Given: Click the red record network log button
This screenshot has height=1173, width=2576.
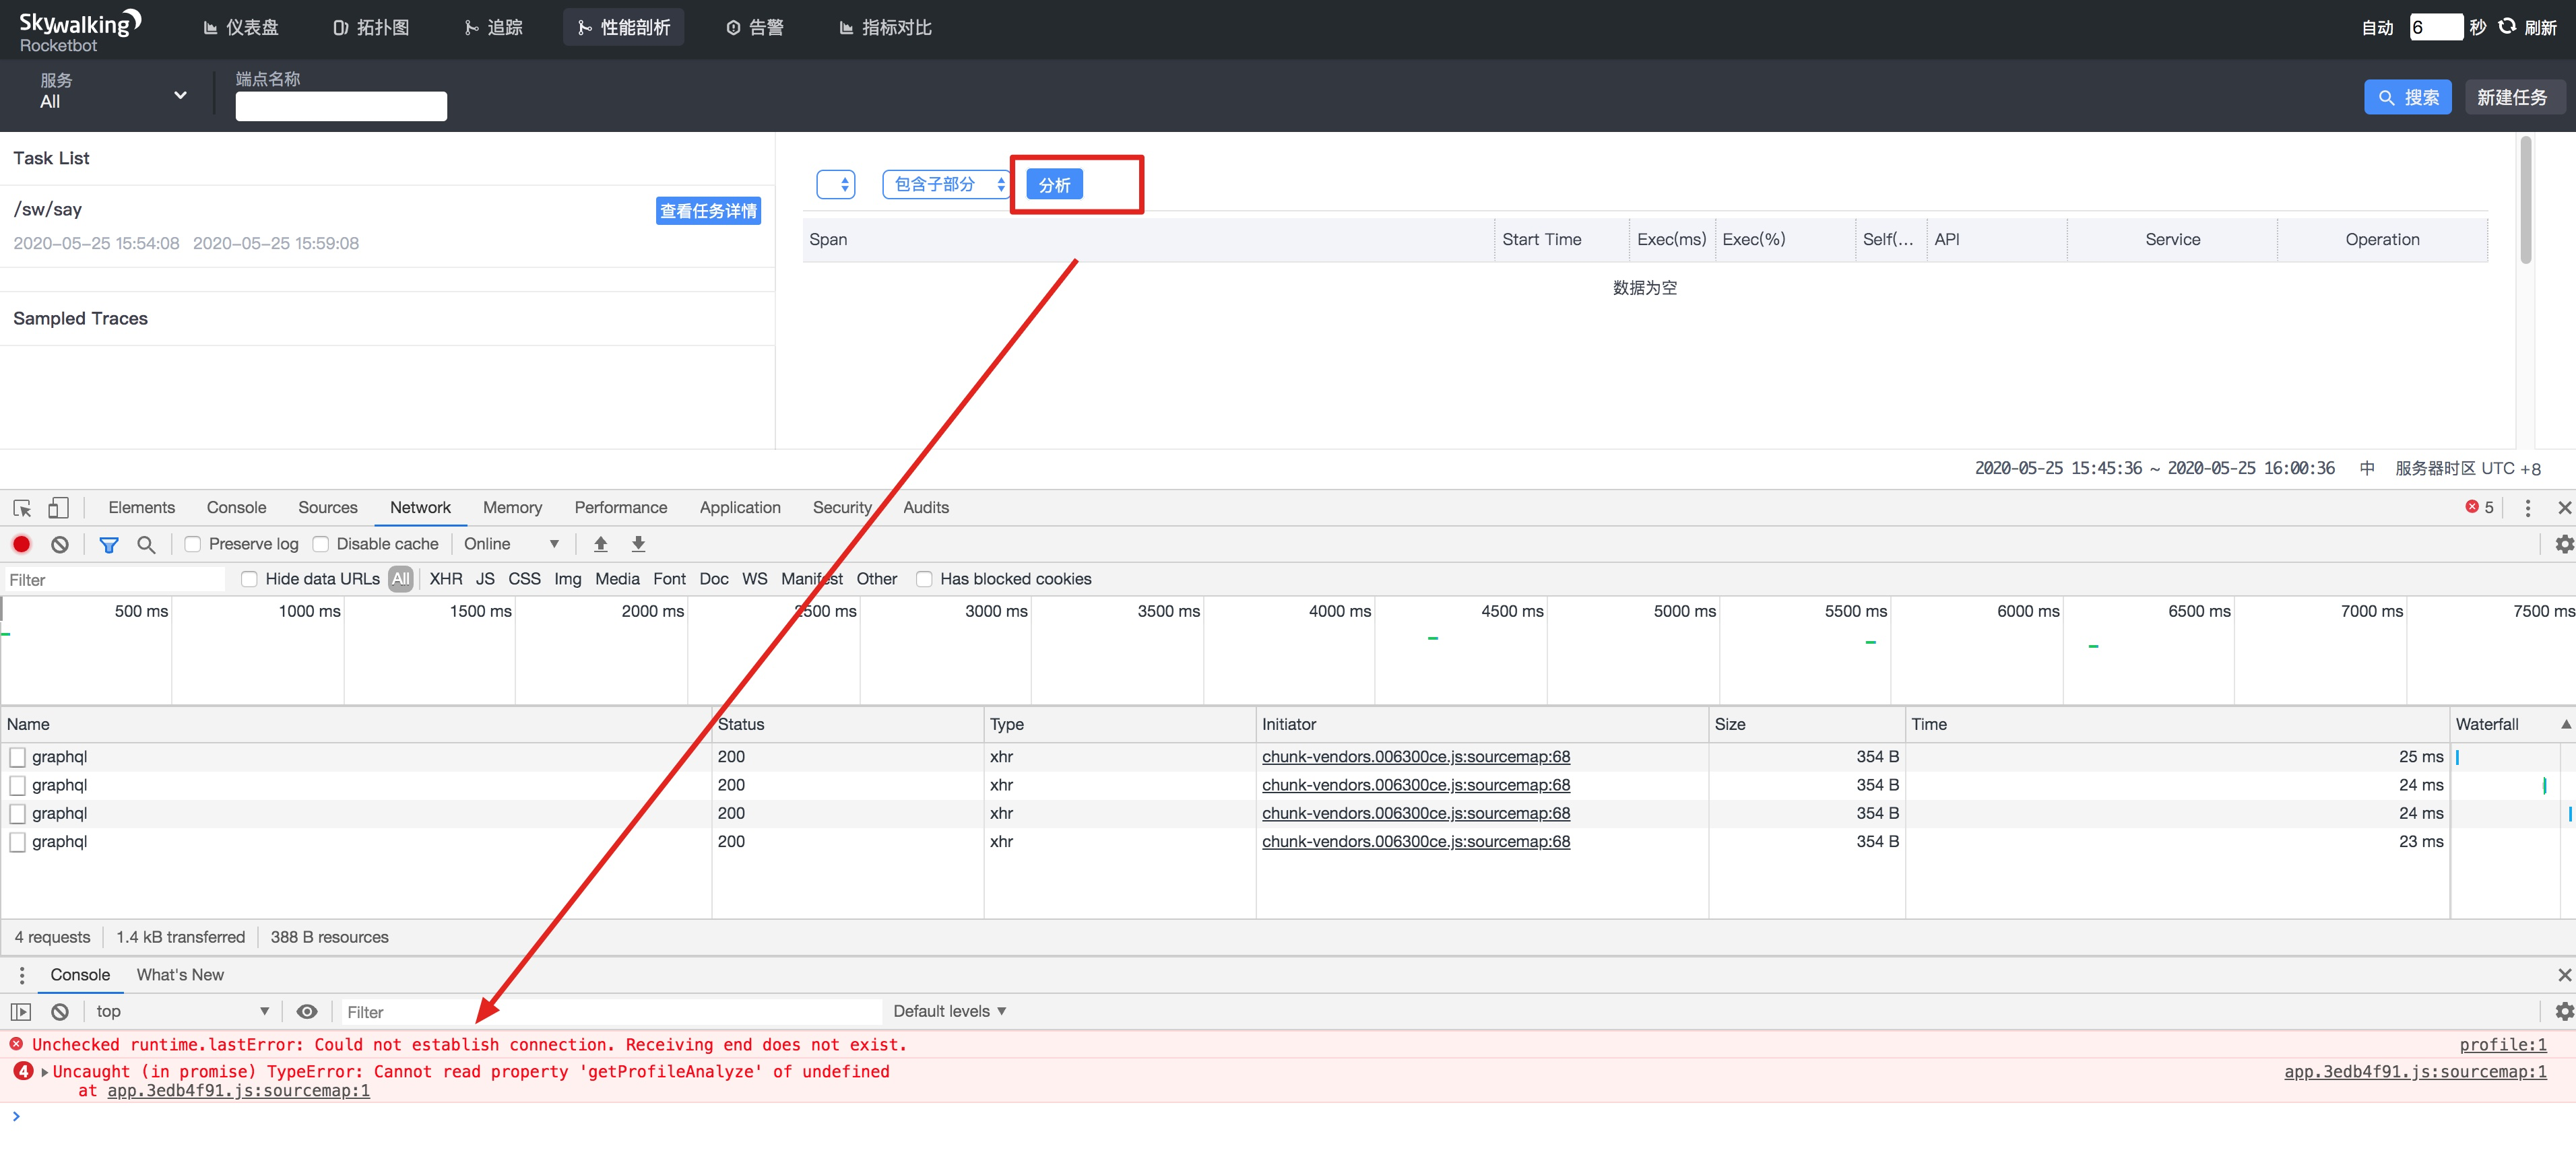Looking at the screenshot, I should click(x=21, y=544).
